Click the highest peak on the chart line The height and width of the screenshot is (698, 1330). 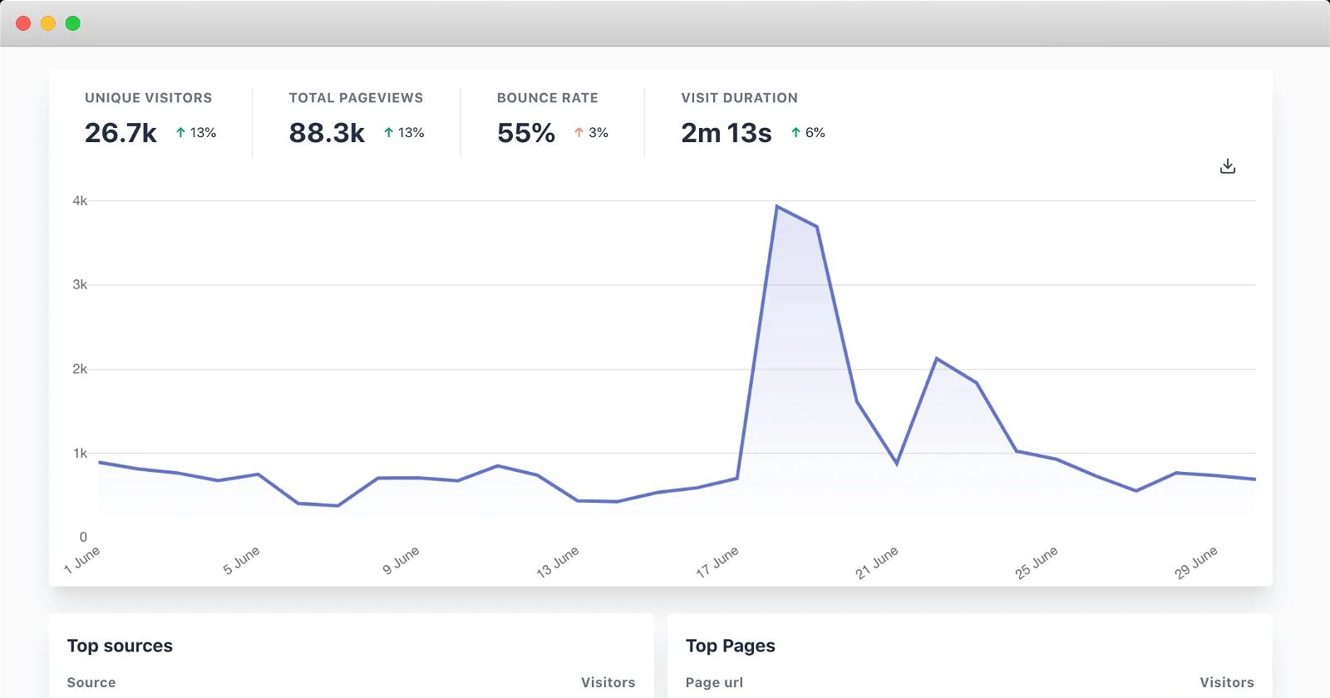[x=776, y=206]
